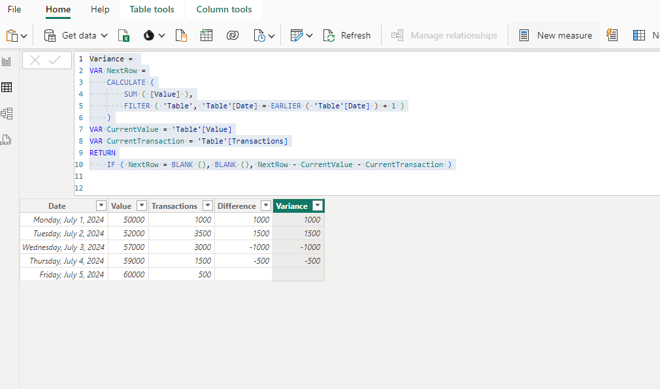Click the Transactions cell 500

tap(182, 275)
